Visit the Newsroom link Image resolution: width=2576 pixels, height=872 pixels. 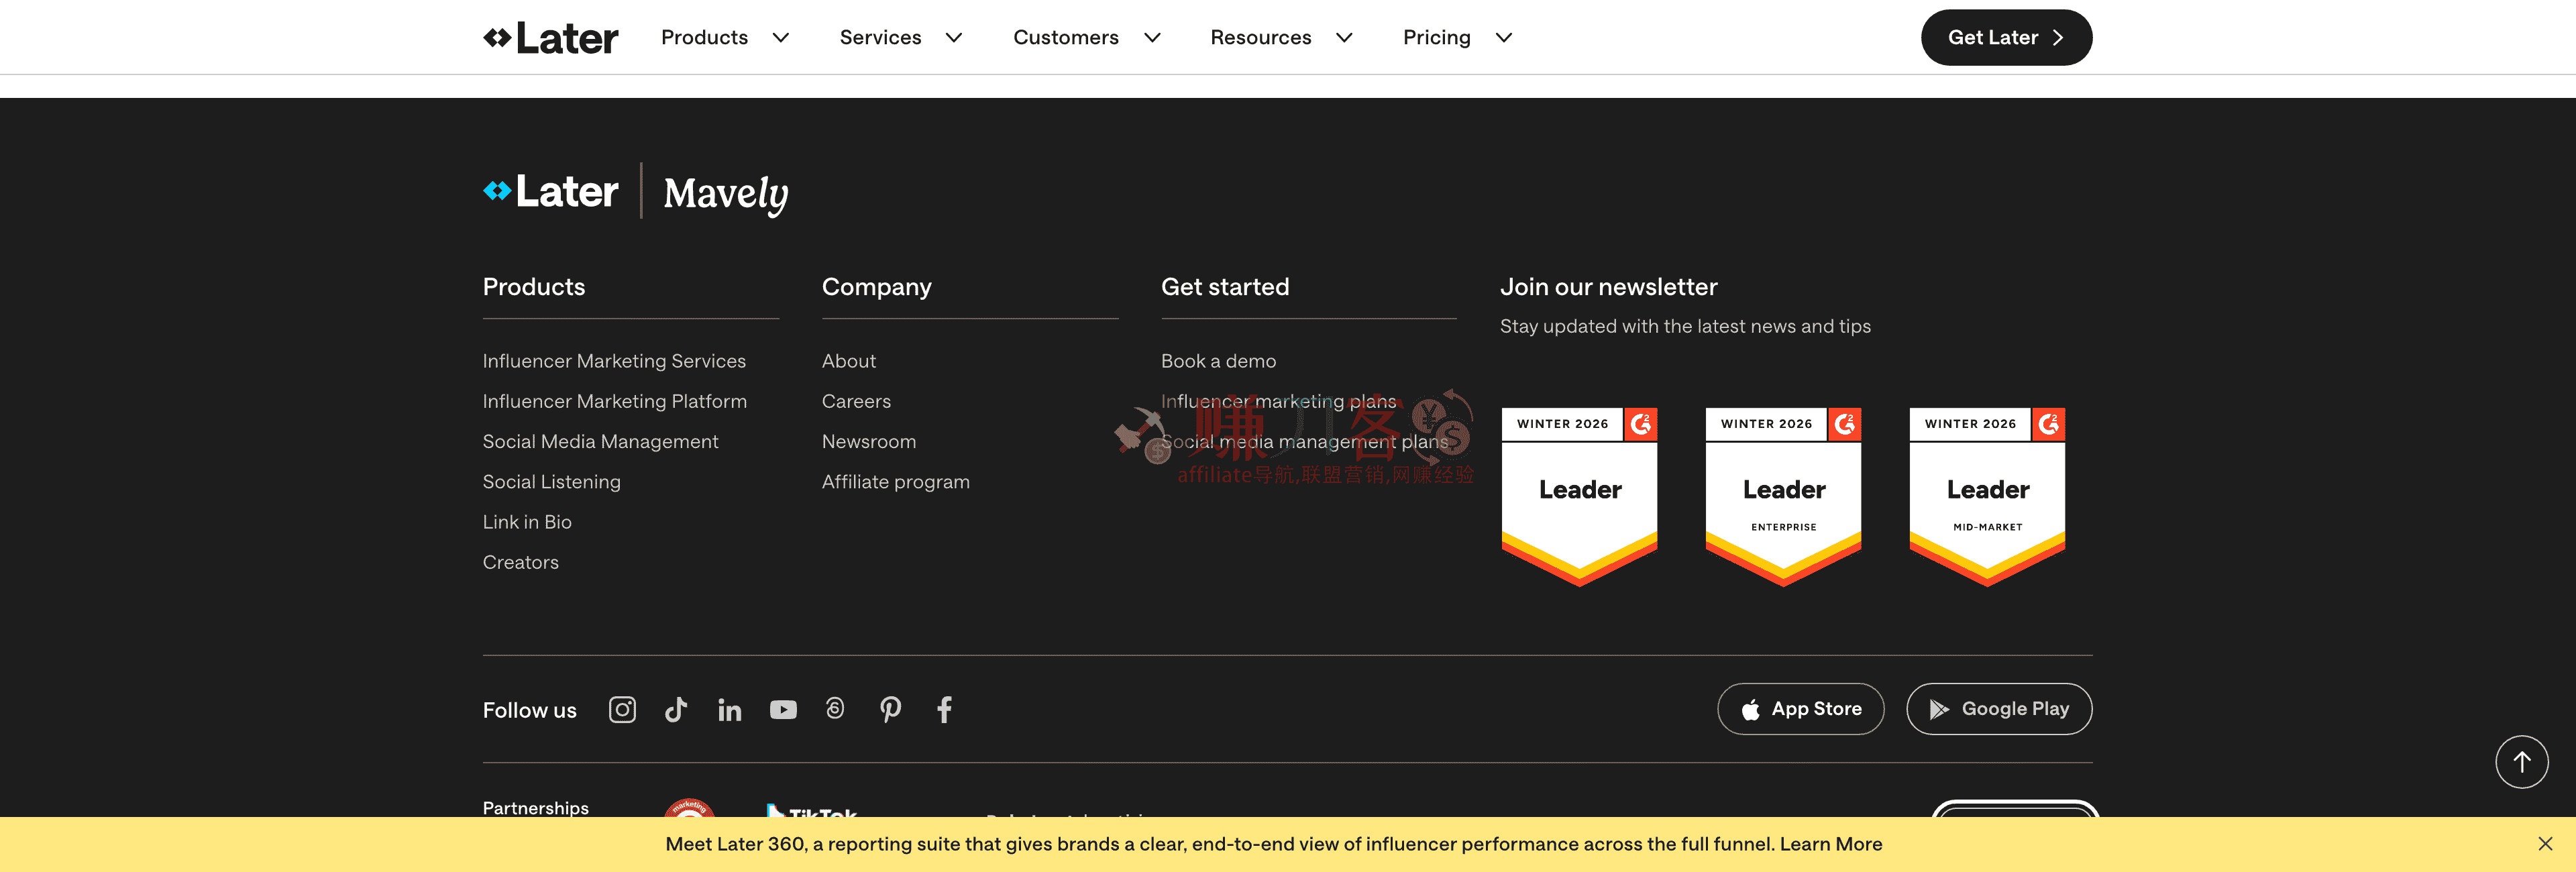[x=868, y=442]
